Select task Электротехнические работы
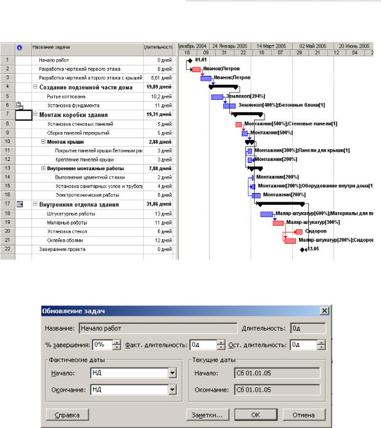This screenshot has height=428, width=381. click(x=88, y=195)
